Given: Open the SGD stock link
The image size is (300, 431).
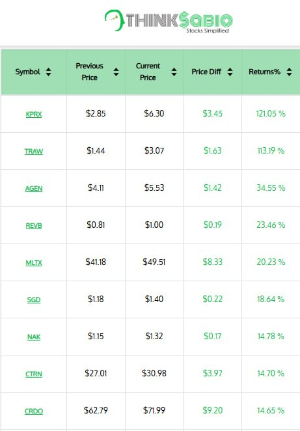Looking at the screenshot, I should click(34, 299).
